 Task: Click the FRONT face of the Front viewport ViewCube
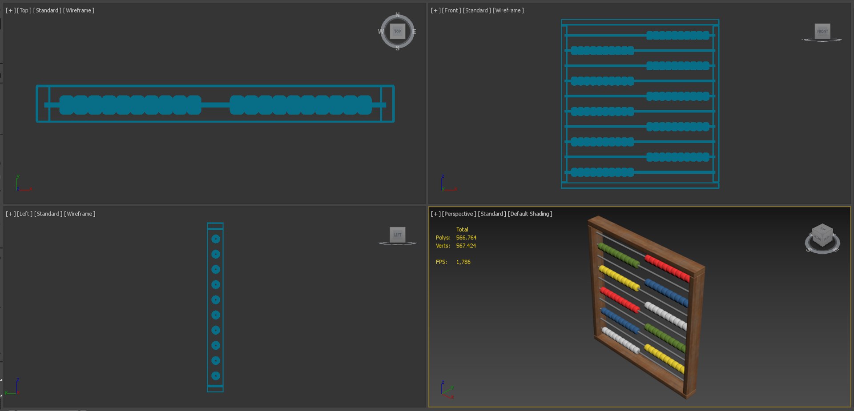point(822,31)
